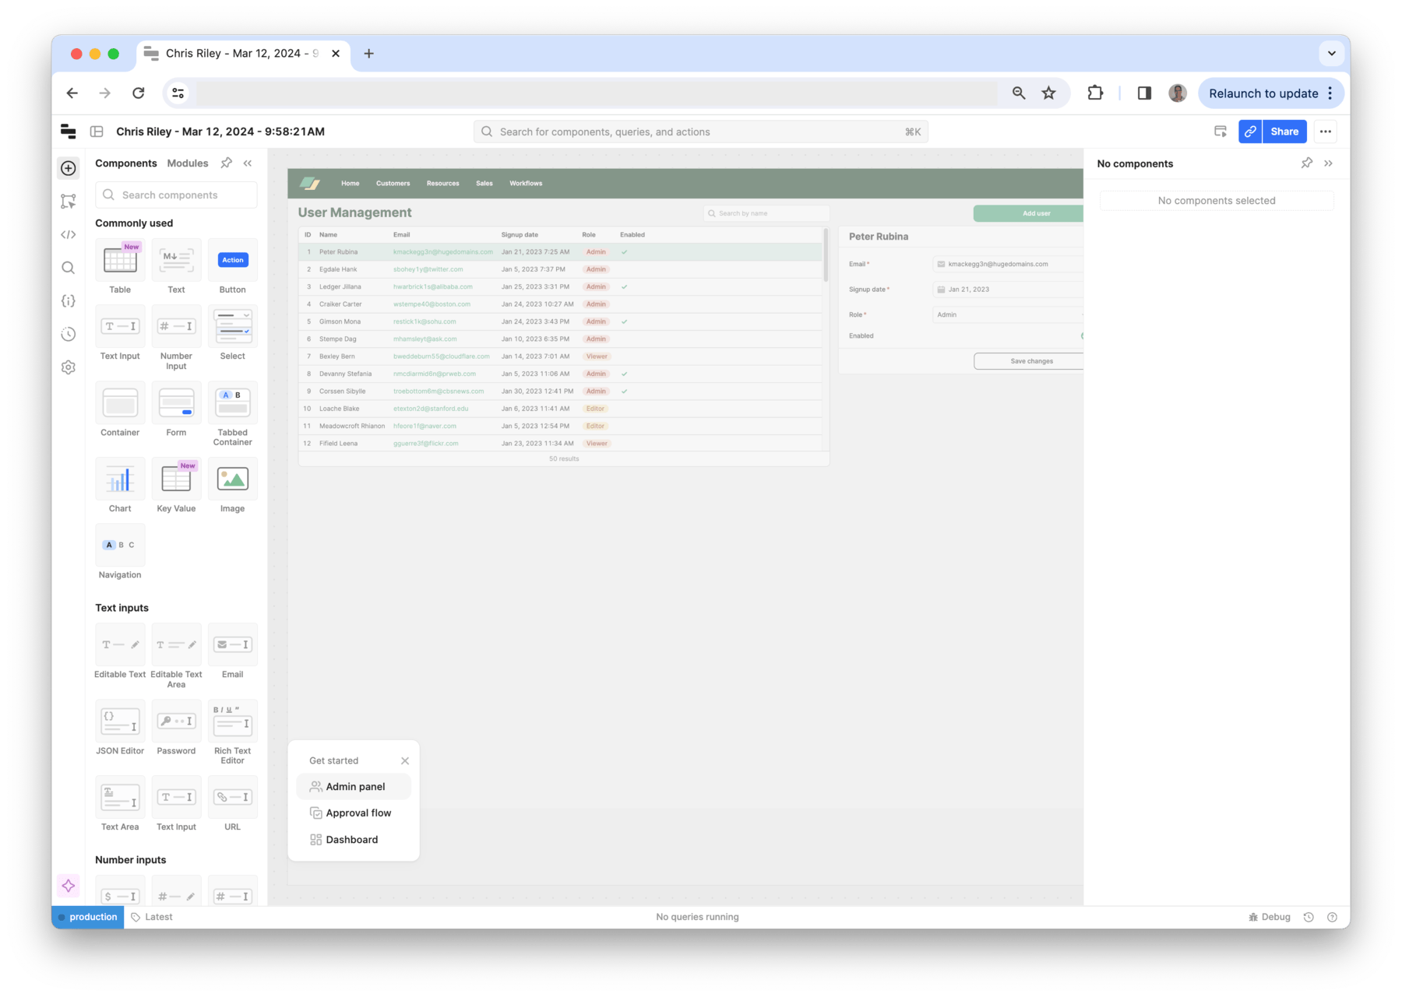Image resolution: width=1402 pixels, height=997 pixels.
Task: Add a Table component
Action: tap(120, 268)
